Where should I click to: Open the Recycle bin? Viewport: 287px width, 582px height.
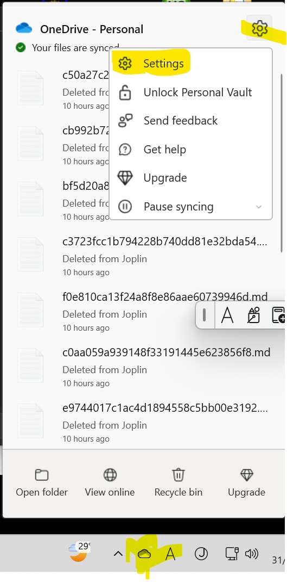click(178, 482)
